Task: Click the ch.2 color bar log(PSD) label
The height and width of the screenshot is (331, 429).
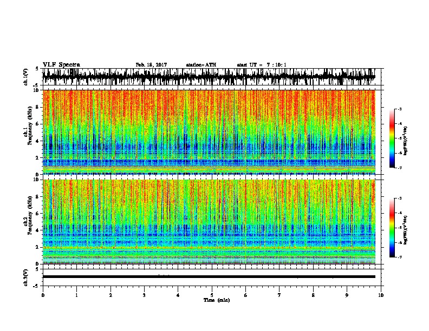Action: tap(405, 230)
